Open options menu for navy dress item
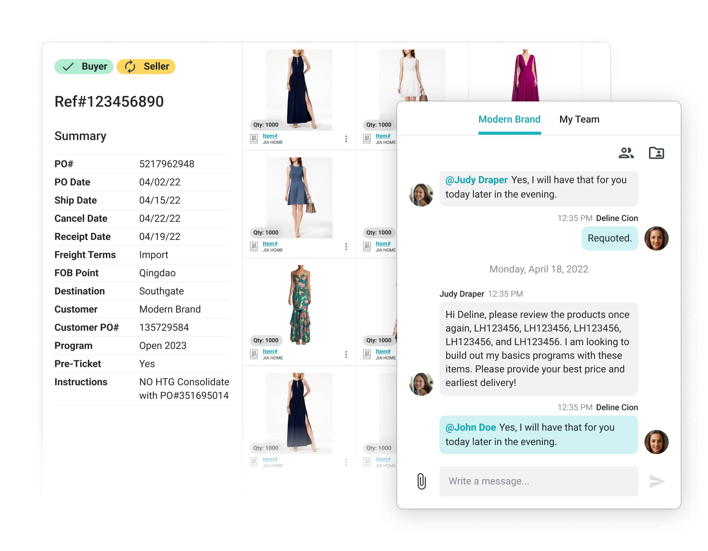The height and width of the screenshot is (551, 708). [346, 139]
